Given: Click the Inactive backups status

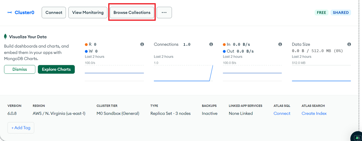Looking at the screenshot, I should (x=210, y=113).
